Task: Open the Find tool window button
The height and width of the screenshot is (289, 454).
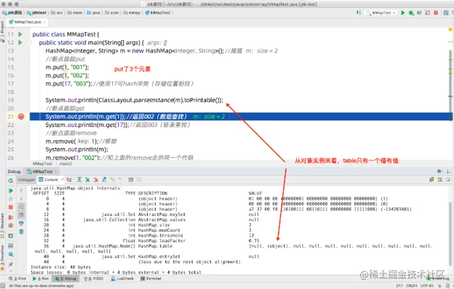Action: [17, 278]
